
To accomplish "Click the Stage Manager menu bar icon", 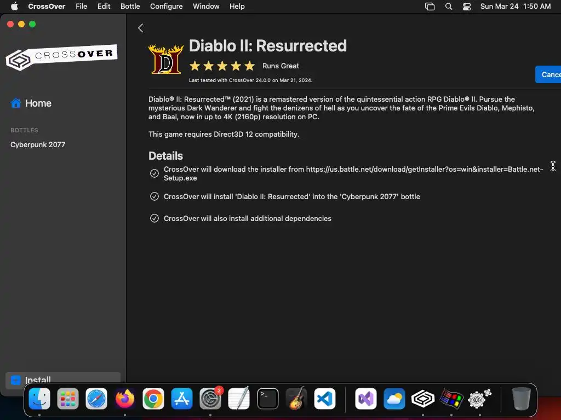I will 430,7.
